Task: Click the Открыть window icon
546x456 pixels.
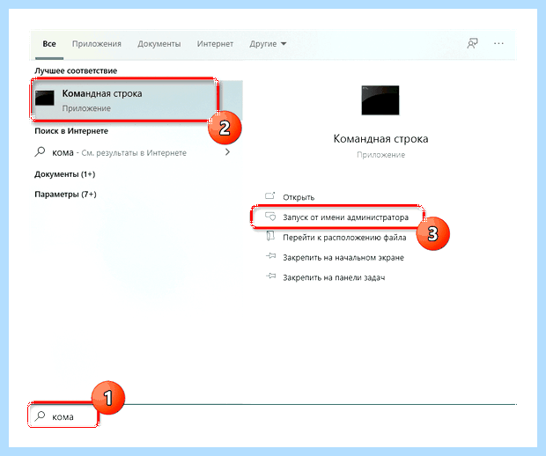Action: click(270, 196)
